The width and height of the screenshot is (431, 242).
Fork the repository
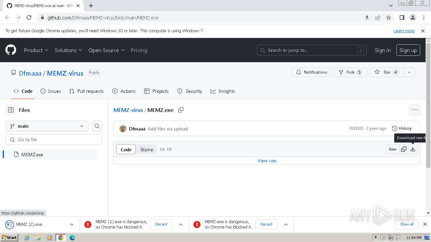pyautogui.click(x=351, y=72)
